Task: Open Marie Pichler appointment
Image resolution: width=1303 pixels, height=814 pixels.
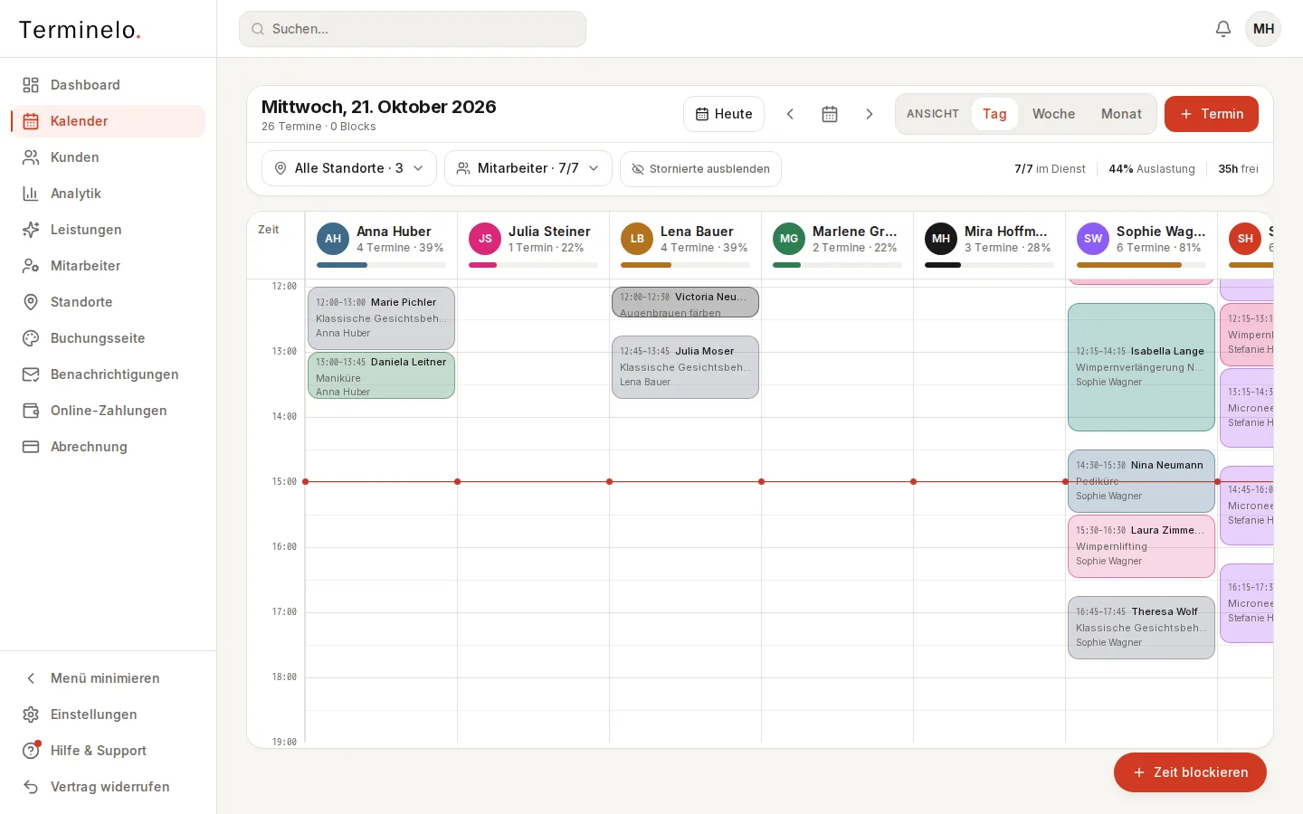Action: click(381, 318)
